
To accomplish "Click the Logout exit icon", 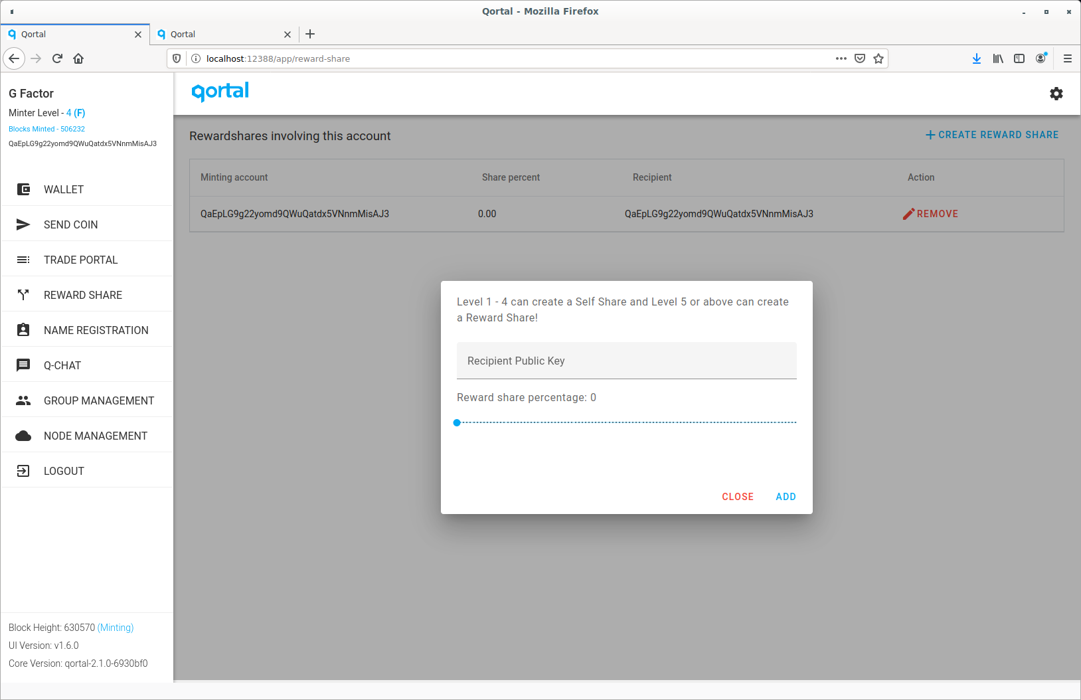I will pyautogui.click(x=23, y=471).
